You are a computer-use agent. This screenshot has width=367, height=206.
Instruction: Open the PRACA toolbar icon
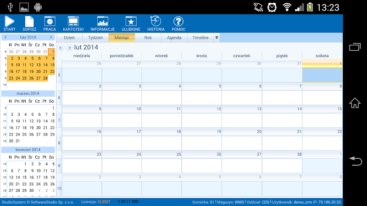[x=50, y=23]
